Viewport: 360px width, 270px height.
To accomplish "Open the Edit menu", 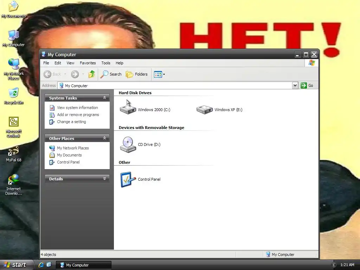I will pos(58,63).
